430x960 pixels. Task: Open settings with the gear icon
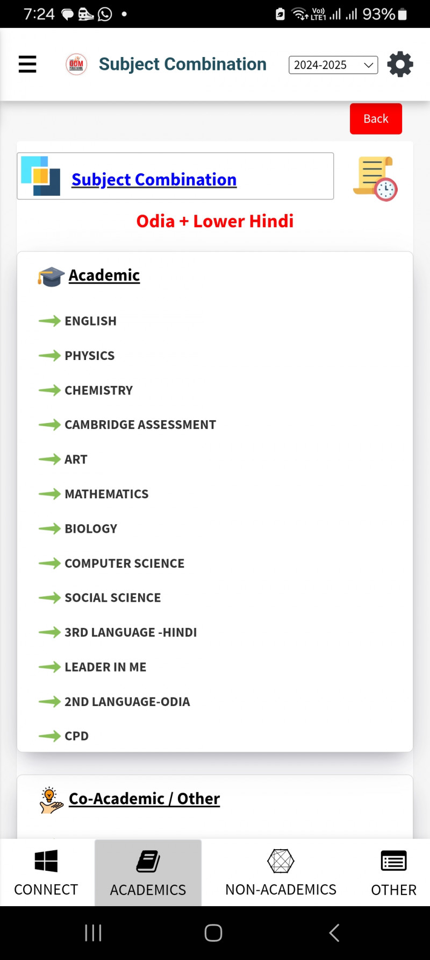coord(400,65)
